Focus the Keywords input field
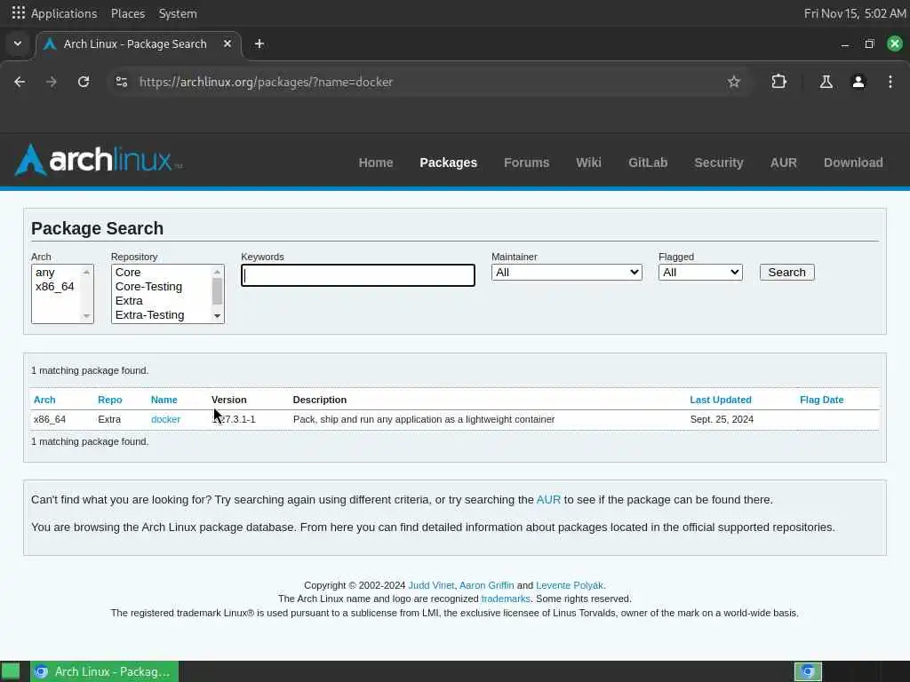This screenshot has width=910, height=682. [x=358, y=275]
